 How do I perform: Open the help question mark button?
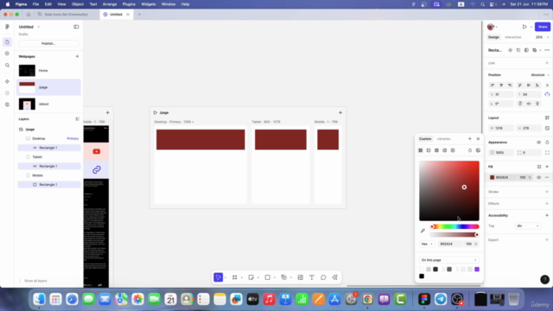544,280
